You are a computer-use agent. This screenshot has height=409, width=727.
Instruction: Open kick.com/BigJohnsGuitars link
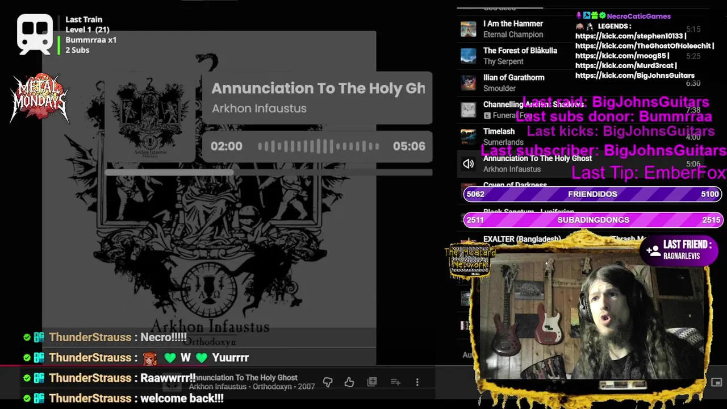635,76
